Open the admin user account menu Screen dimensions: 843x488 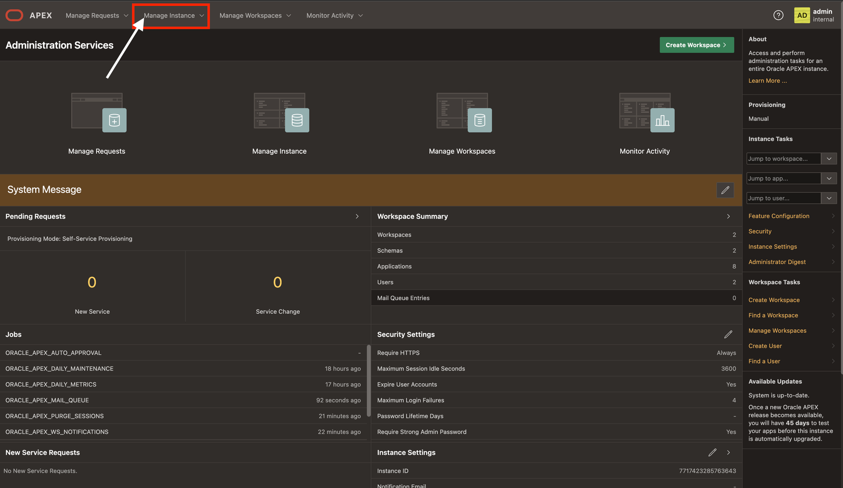pos(814,15)
